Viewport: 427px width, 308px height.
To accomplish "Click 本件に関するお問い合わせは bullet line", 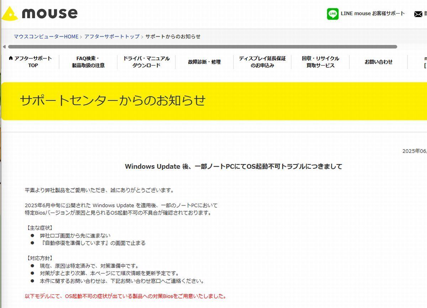I will point(122,281).
